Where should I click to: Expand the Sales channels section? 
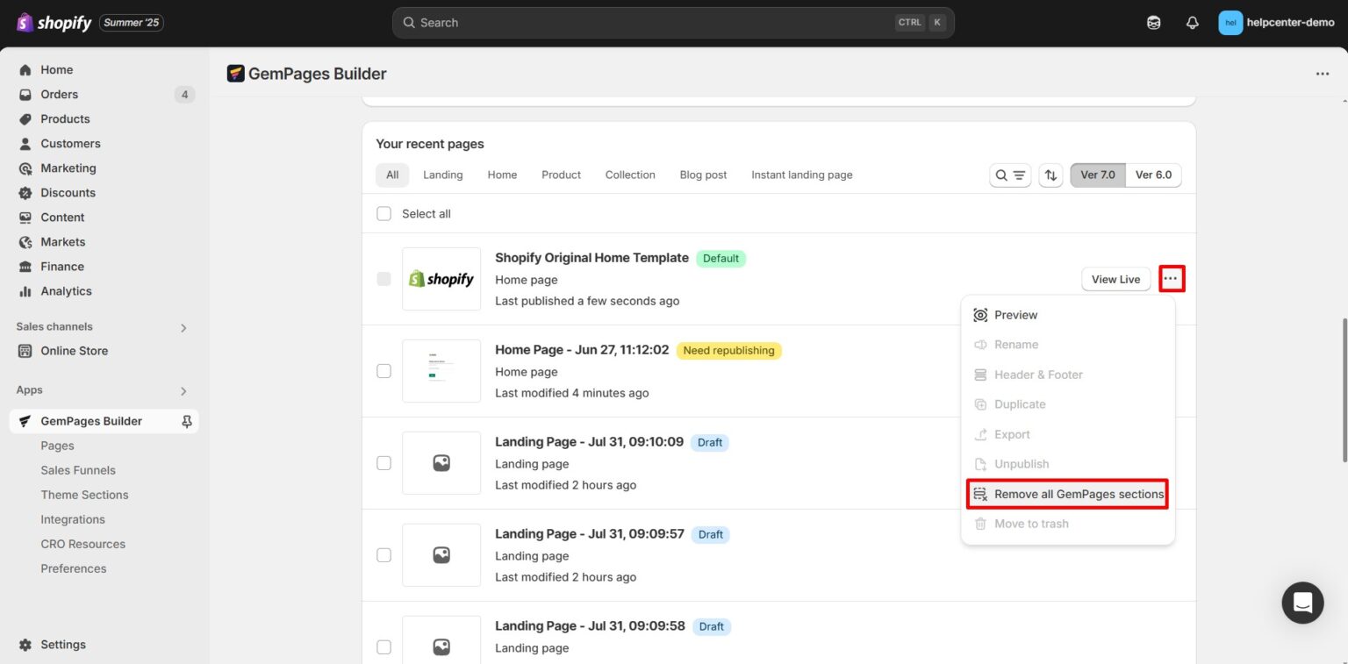(x=183, y=326)
